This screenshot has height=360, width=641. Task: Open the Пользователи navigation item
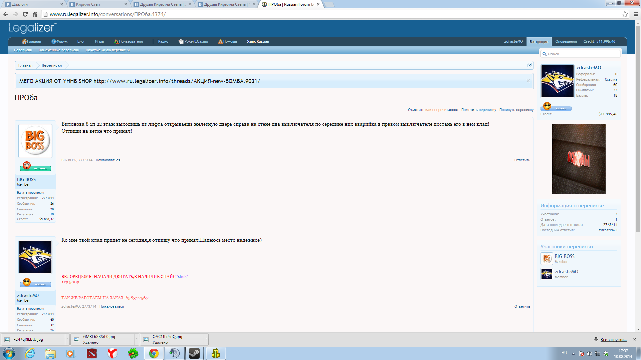(129, 41)
